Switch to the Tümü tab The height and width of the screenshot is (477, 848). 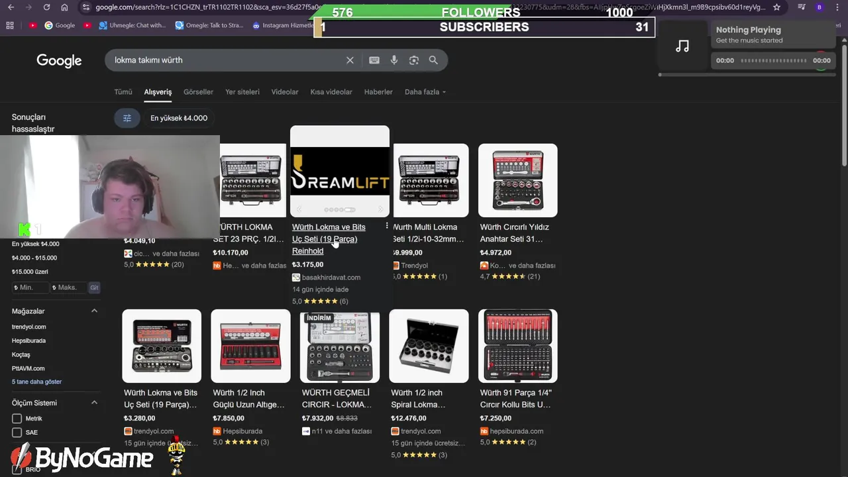(123, 92)
